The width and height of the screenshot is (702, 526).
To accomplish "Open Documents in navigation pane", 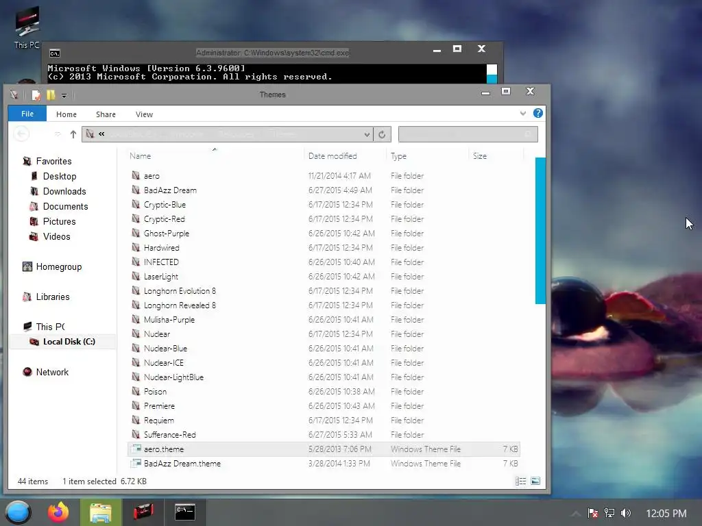I will pos(65,207).
